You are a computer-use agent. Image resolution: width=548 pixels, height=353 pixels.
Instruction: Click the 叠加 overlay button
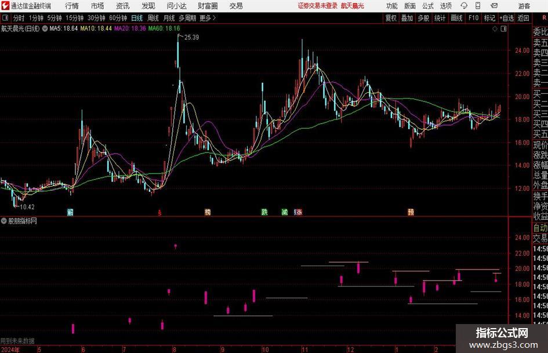click(407, 18)
